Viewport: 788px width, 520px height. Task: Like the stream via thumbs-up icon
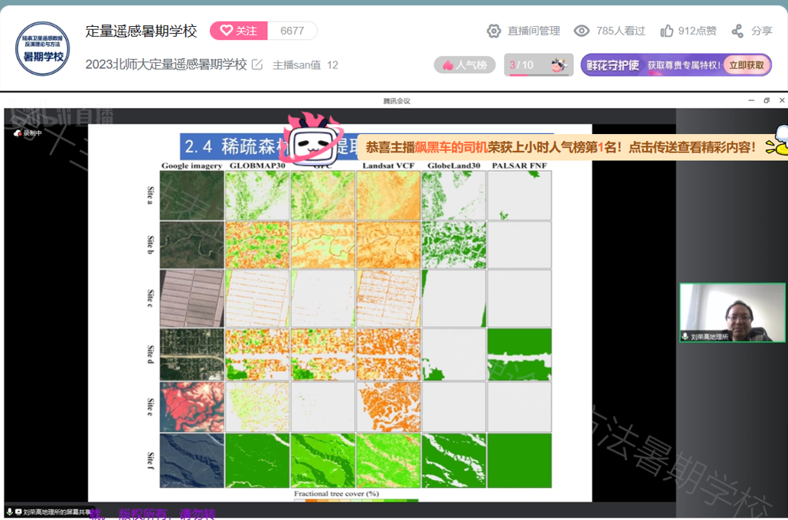[667, 31]
